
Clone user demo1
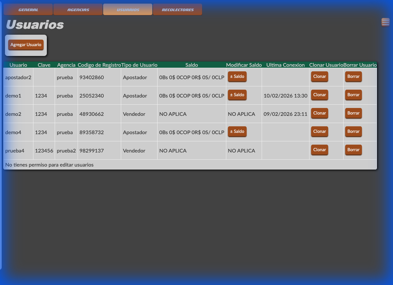[319, 95]
